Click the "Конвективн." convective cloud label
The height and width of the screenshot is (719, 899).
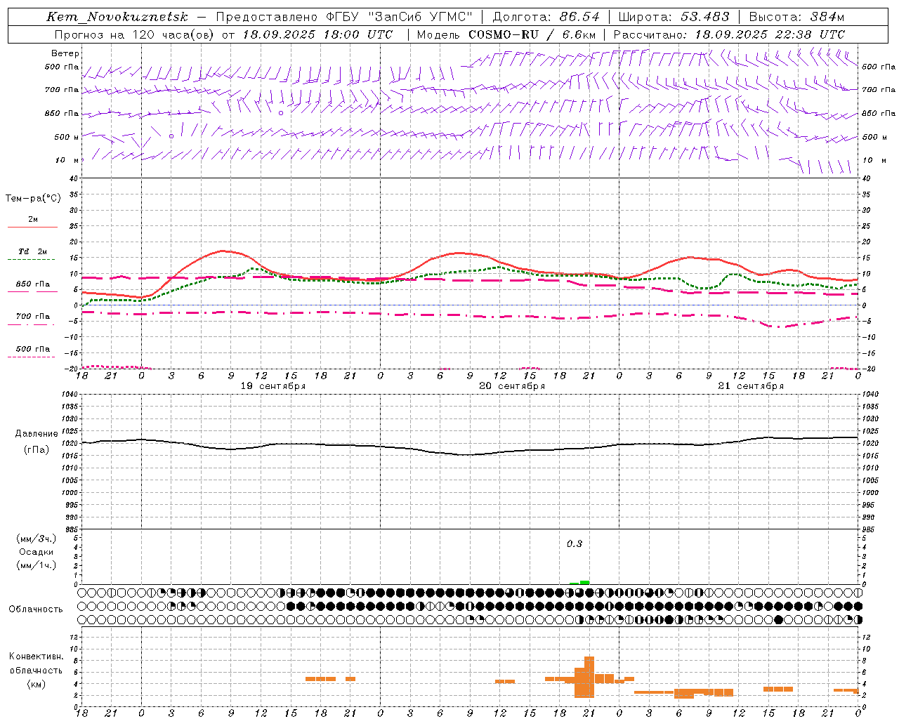[x=36, y=657]
